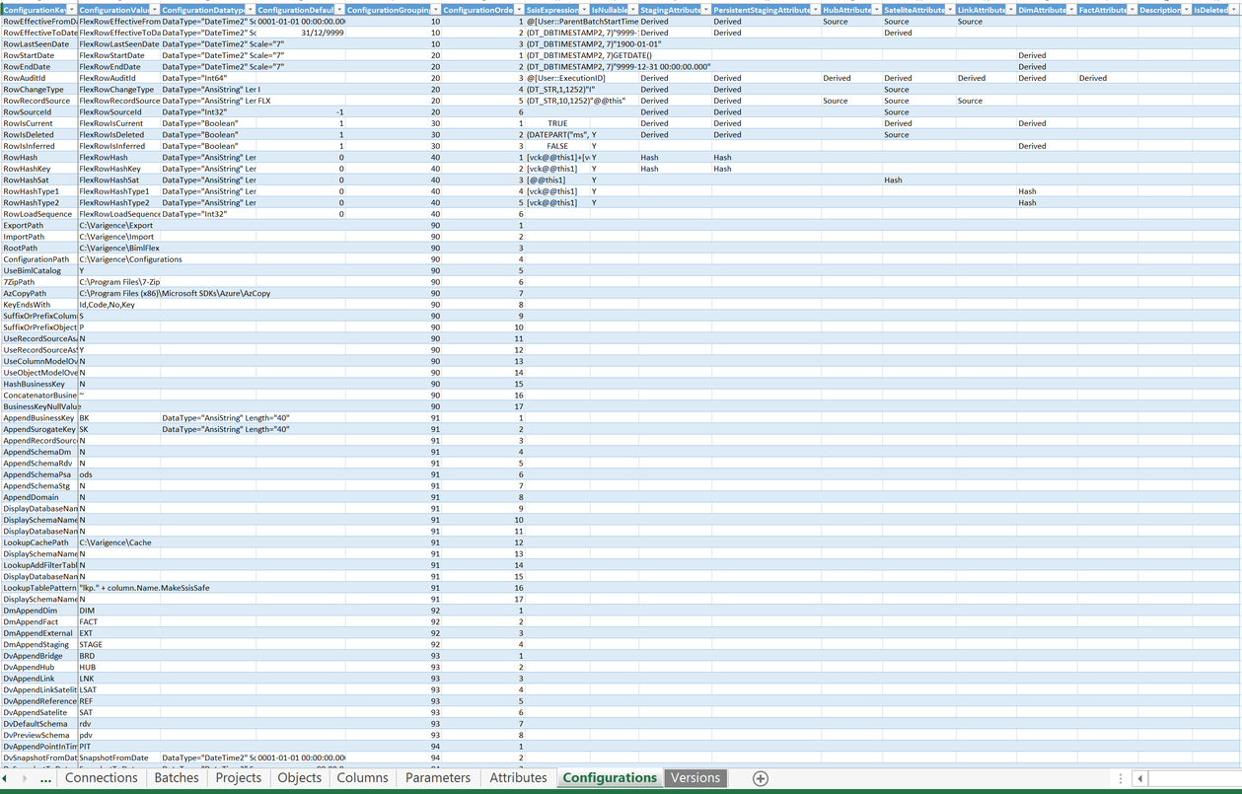Select the RowAuditId key cell
Image resolution: width=1242 pixels, height=794 pixels.
(x=38, y=78)
